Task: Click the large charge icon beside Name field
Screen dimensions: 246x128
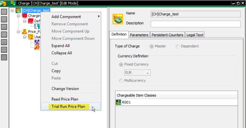Action: click(x=118, y=19)
